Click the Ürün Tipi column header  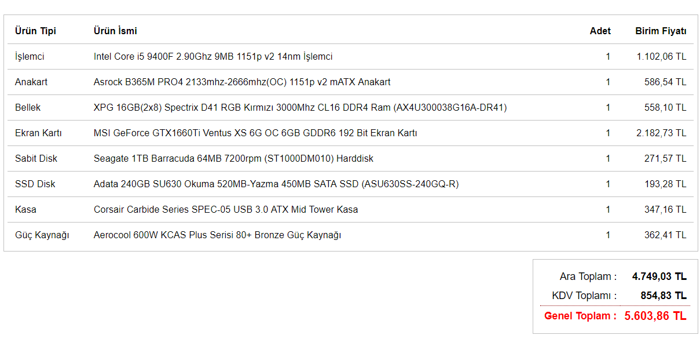point(35,31)
